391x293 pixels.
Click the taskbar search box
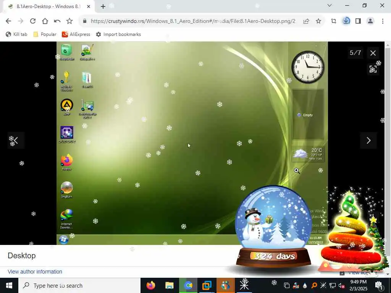click(x=79, y=285)
